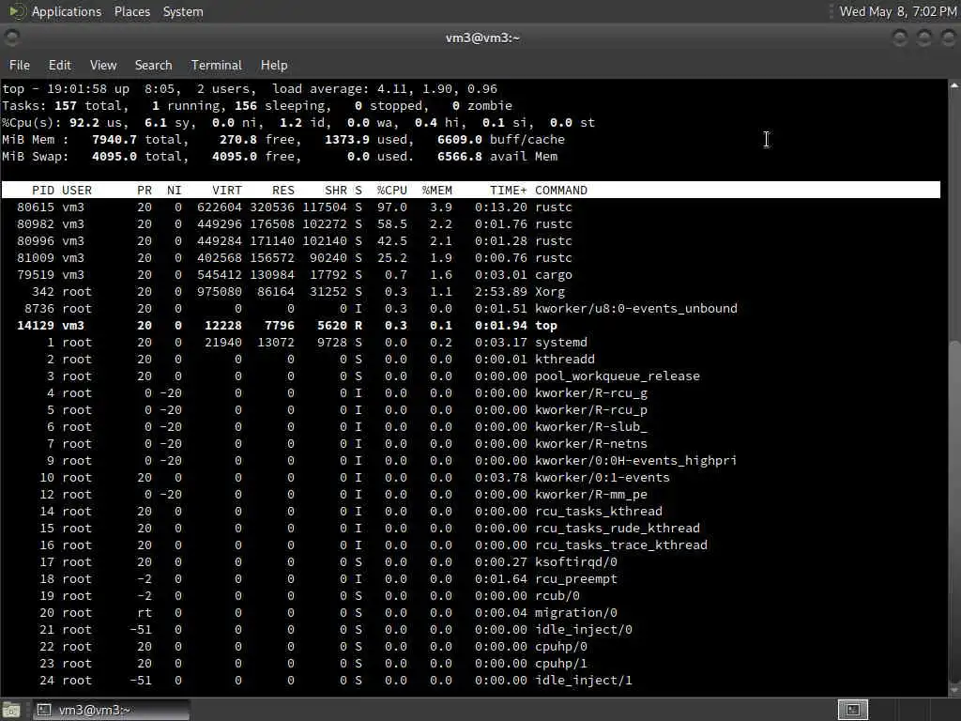Click the TIME+ column header
961x721 pixels.
point(508,190)
